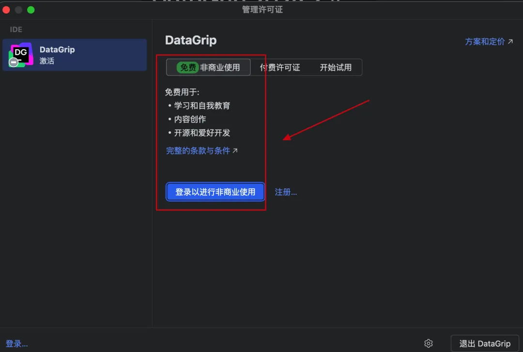
Task: Click the gray minimize window button
Action: pyautogui.click(x=18, y=10)
